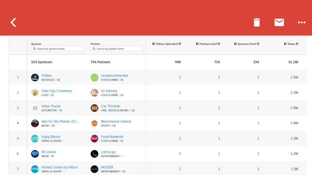
Task: Click the 2.0M views value for Volvo Trucks
Action: [294, 108]
